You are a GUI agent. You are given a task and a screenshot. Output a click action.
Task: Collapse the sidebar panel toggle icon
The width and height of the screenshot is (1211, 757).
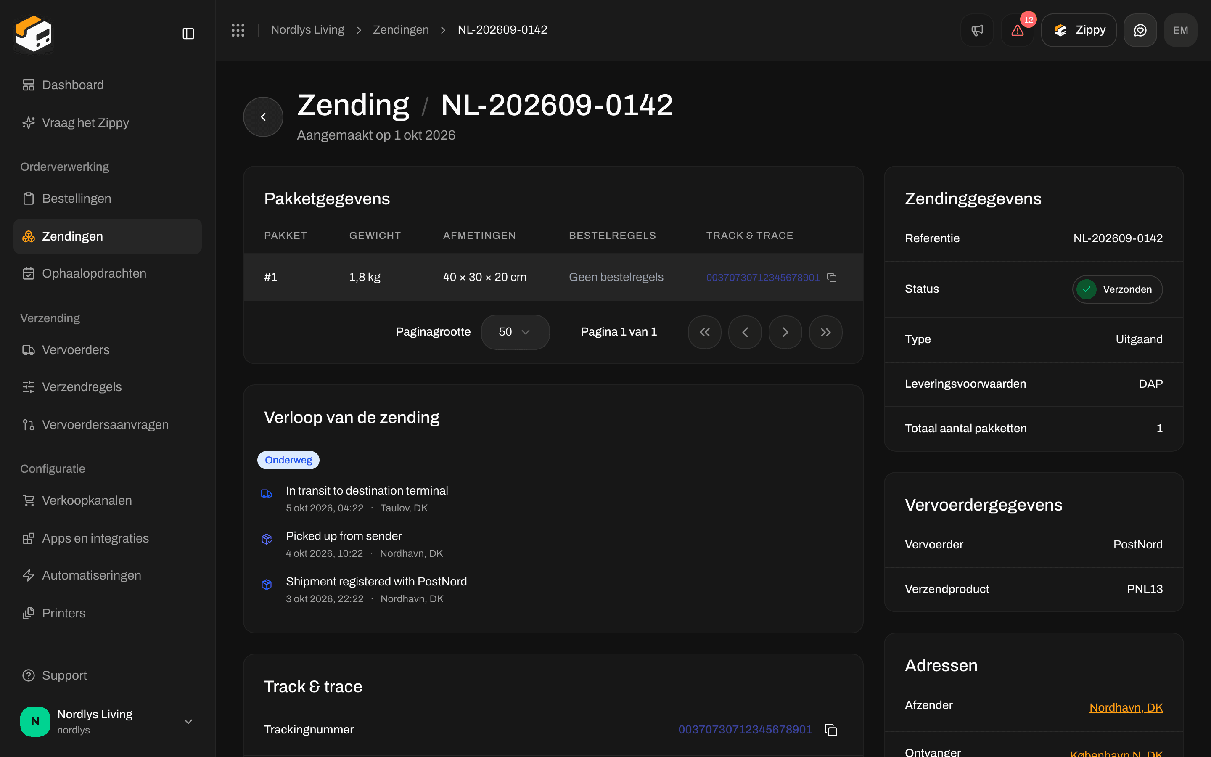click(x=188, y=34)
